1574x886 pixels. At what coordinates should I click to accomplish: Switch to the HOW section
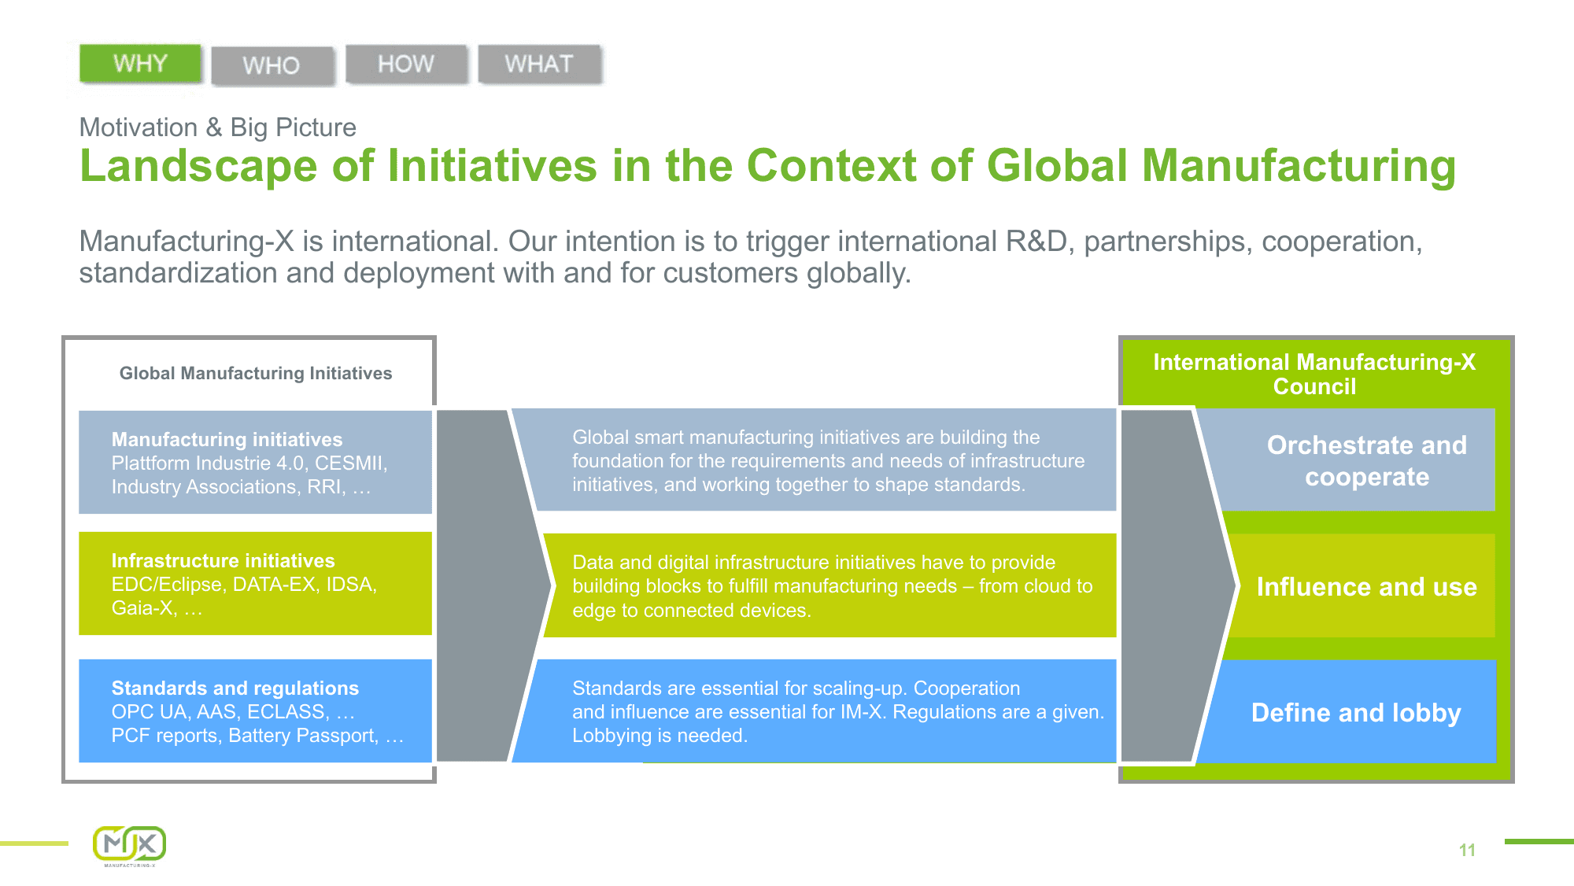click(405, 64)
